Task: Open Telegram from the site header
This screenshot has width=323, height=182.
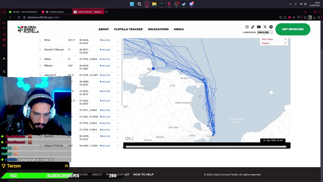Action: pos(271,27)
